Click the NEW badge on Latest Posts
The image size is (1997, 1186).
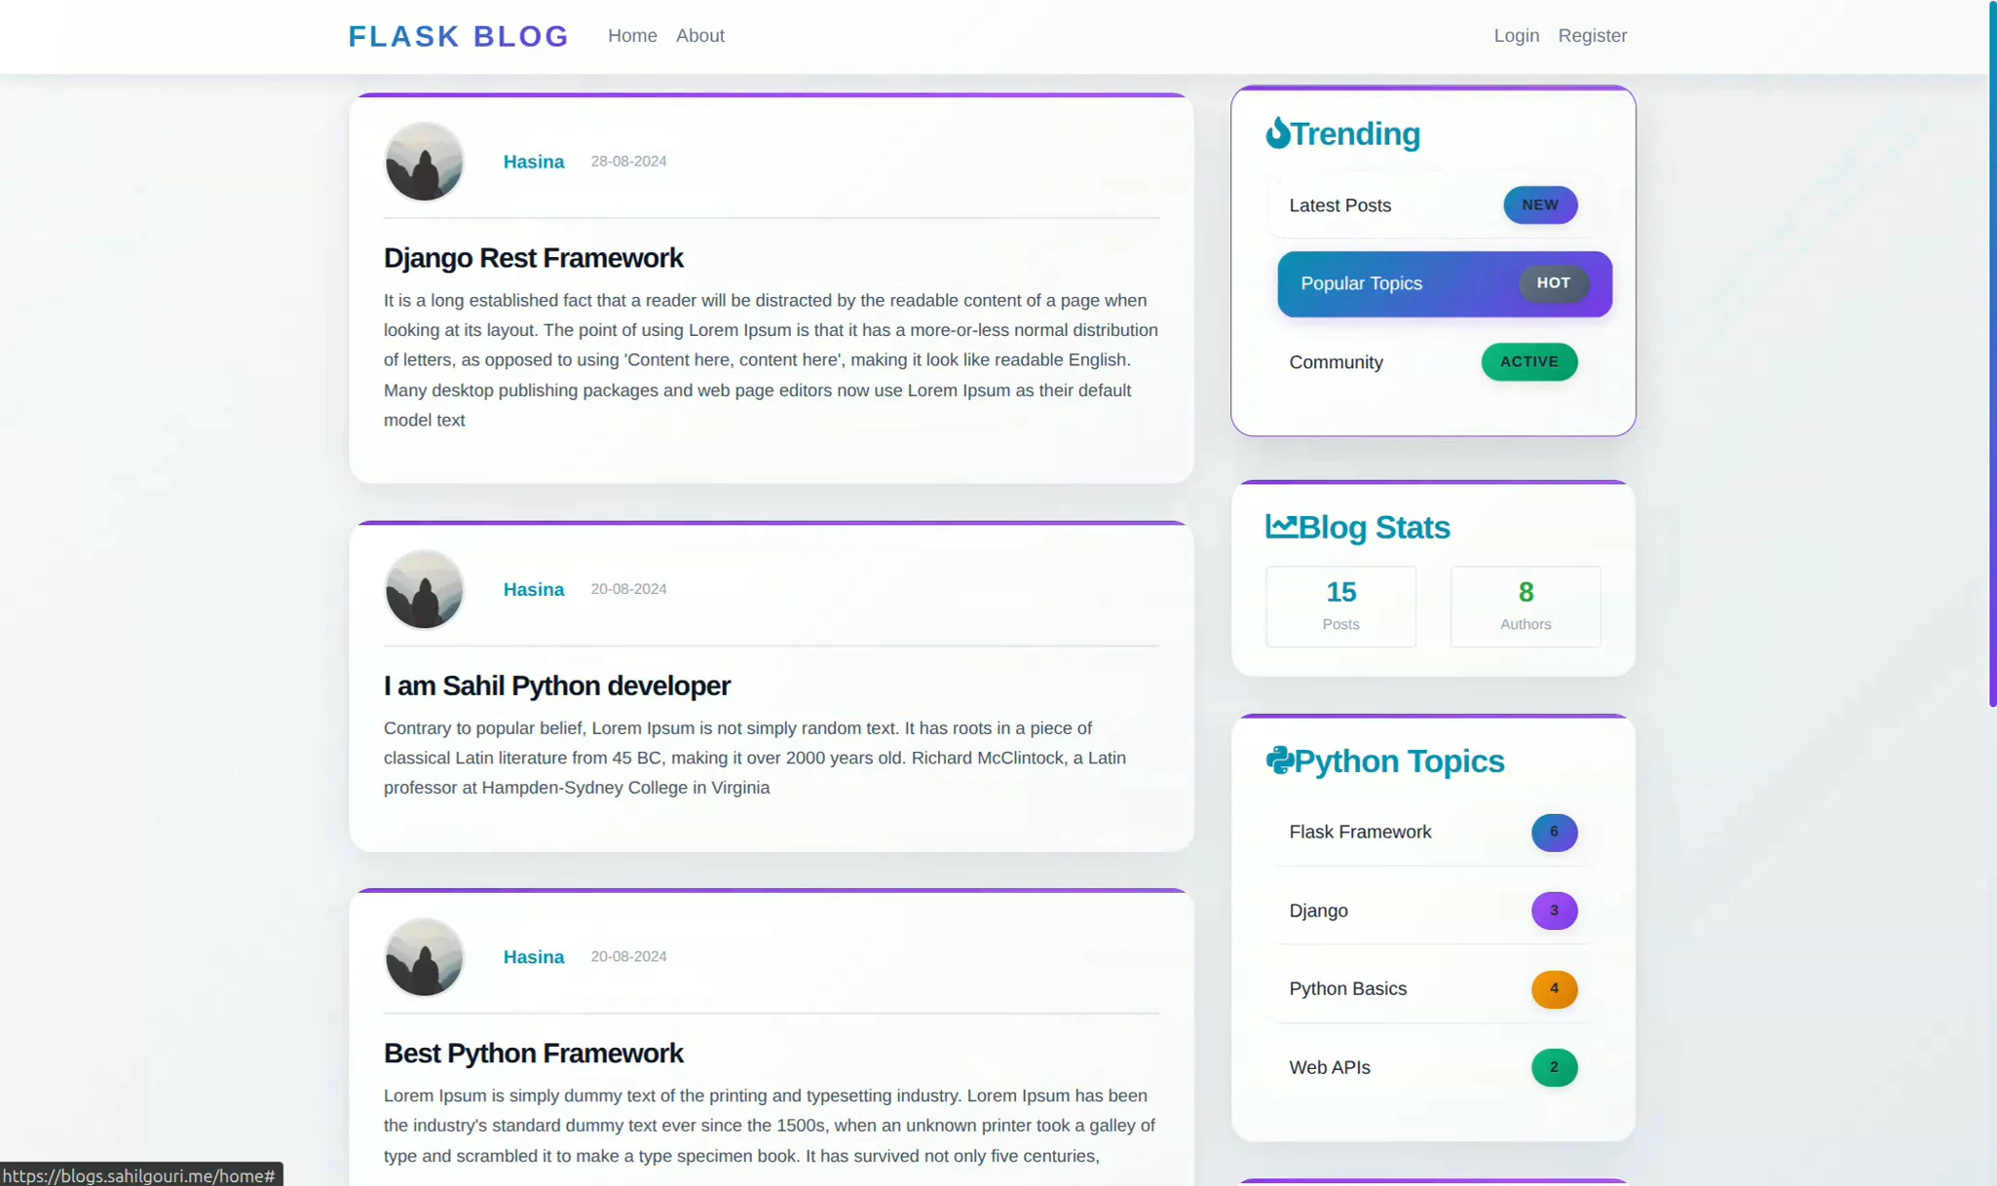tap(1539, 205)
